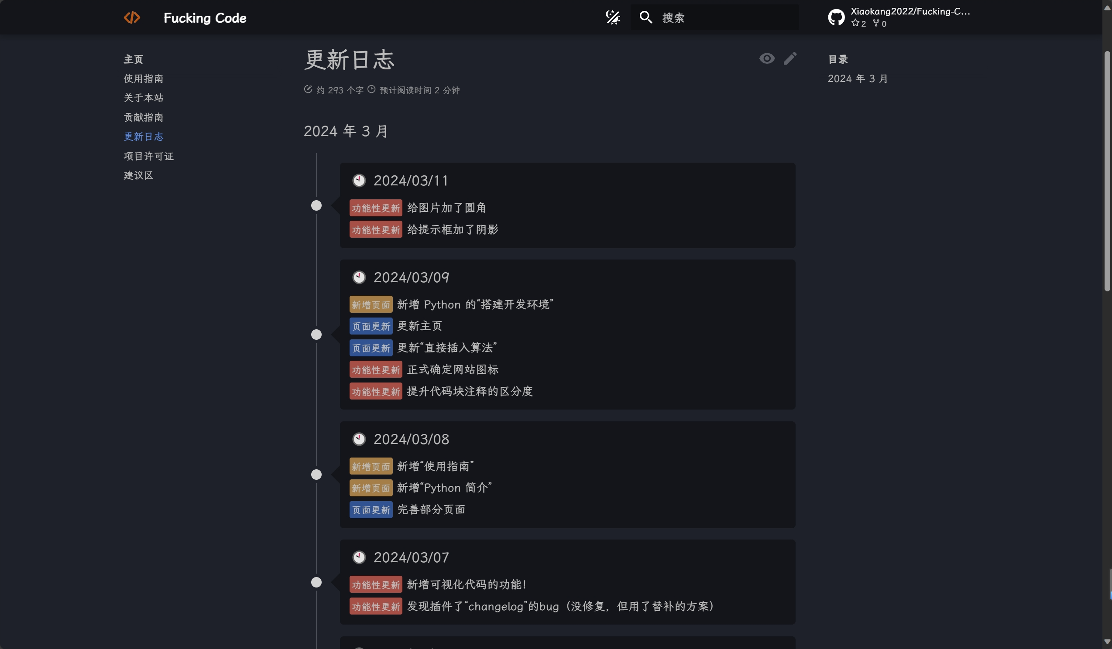Click 页面更新 badge next to 更新主页
This screenshot has height=649, width=1112.
pos(371,326)
